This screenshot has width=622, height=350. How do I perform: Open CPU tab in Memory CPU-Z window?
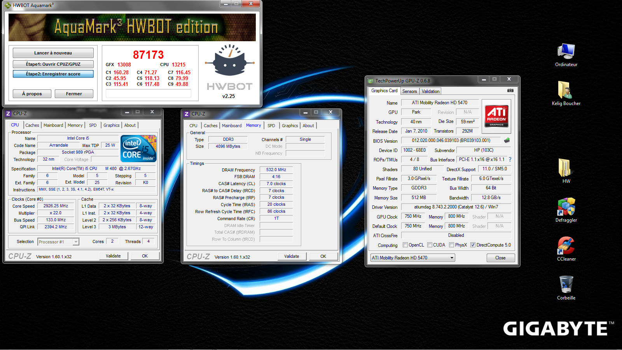coord(193,126)
